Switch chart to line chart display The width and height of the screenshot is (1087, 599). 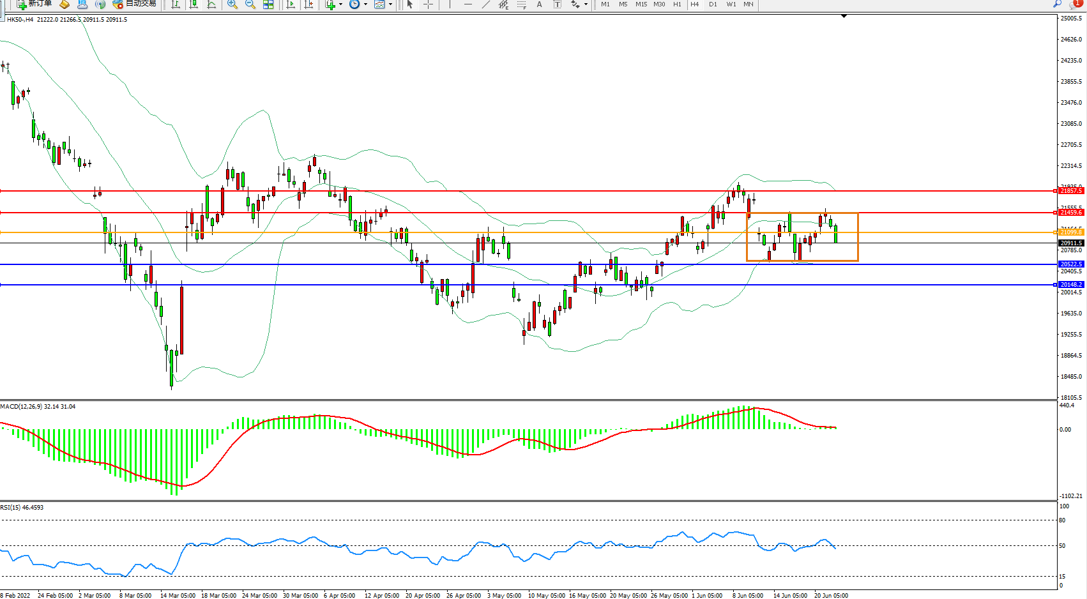[211, 4]
